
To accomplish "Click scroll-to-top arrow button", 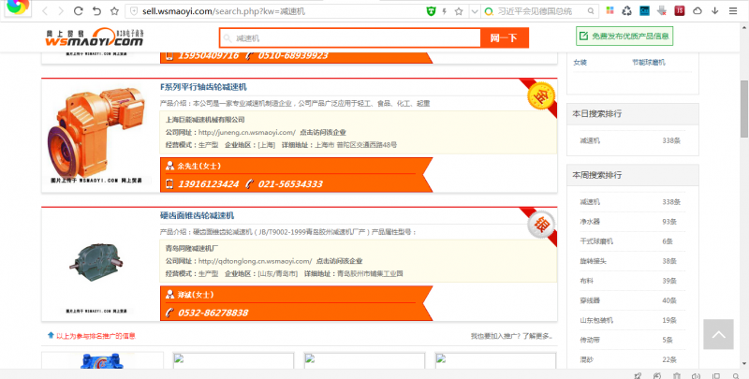I will pos(717,334).
